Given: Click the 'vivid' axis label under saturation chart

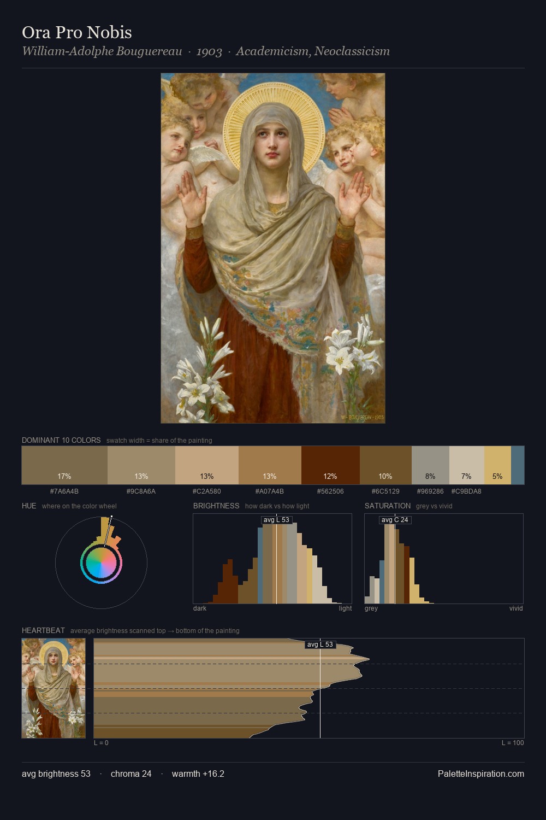Looking at the screenshot, I should [516, 608].
